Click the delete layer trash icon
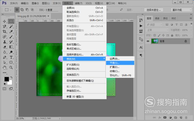This screenshot has height=121, width=194. (186, 118)
